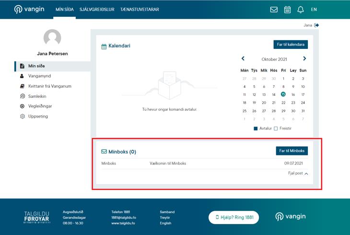The image size is (350, 235).
Task: Open Uppseting settings in the sidebar
Action: click(38, 117)
